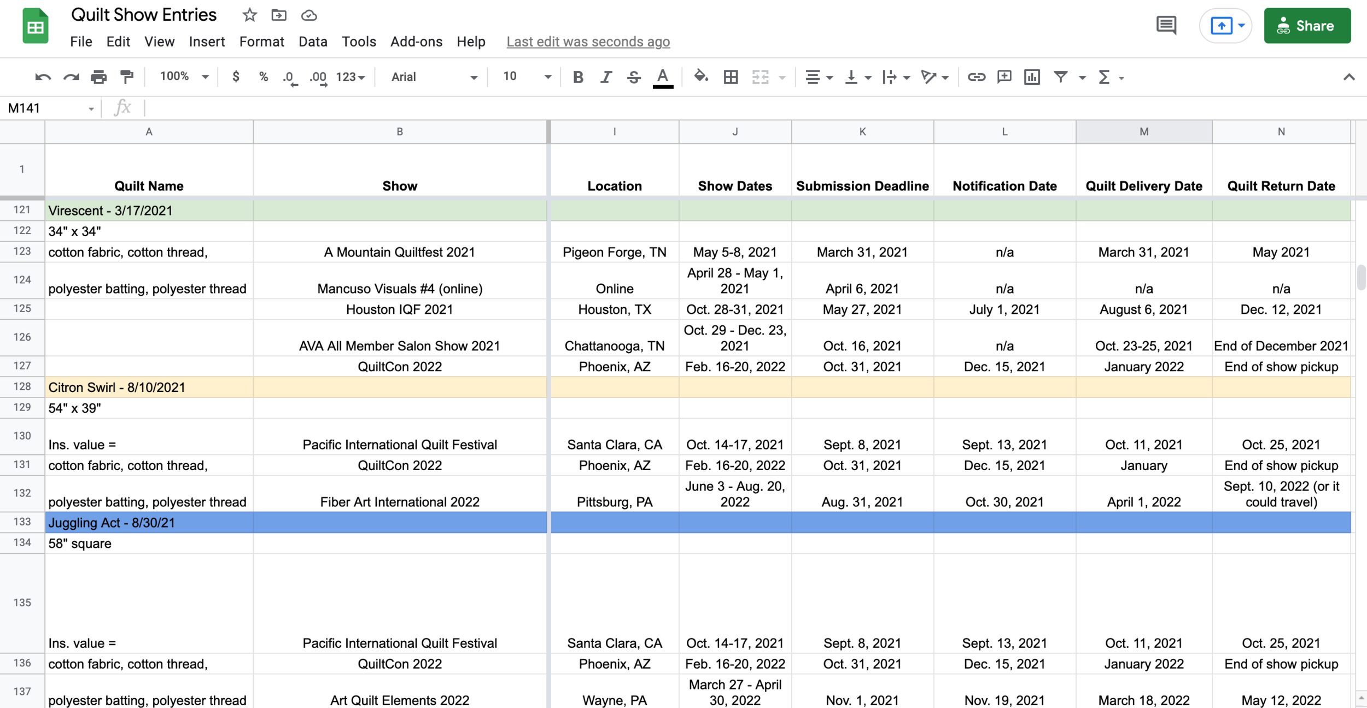Apply the Format as currency icon

[x=236, y=77]
